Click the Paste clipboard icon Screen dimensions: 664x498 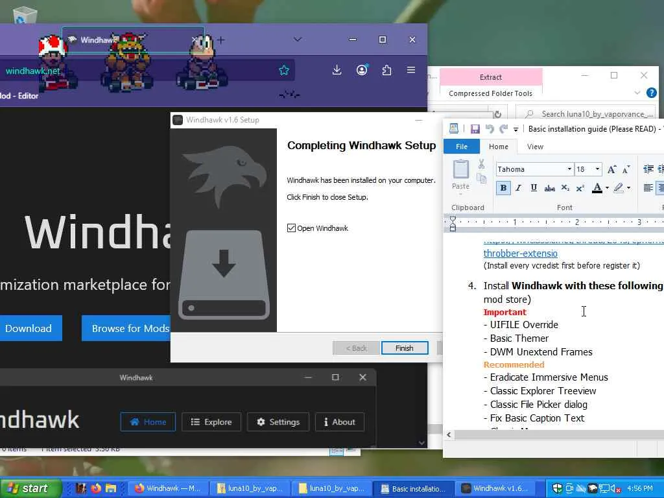point(461,169)
